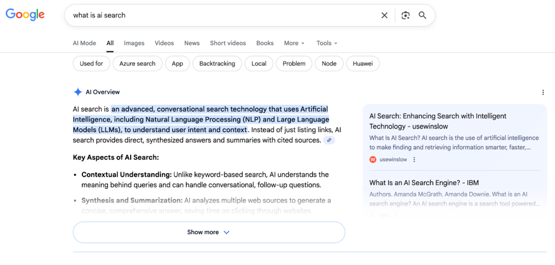Viewport: 555px width, 265px height.
Task: Select the Azure search filter chip
Action: tap(137, 64)
